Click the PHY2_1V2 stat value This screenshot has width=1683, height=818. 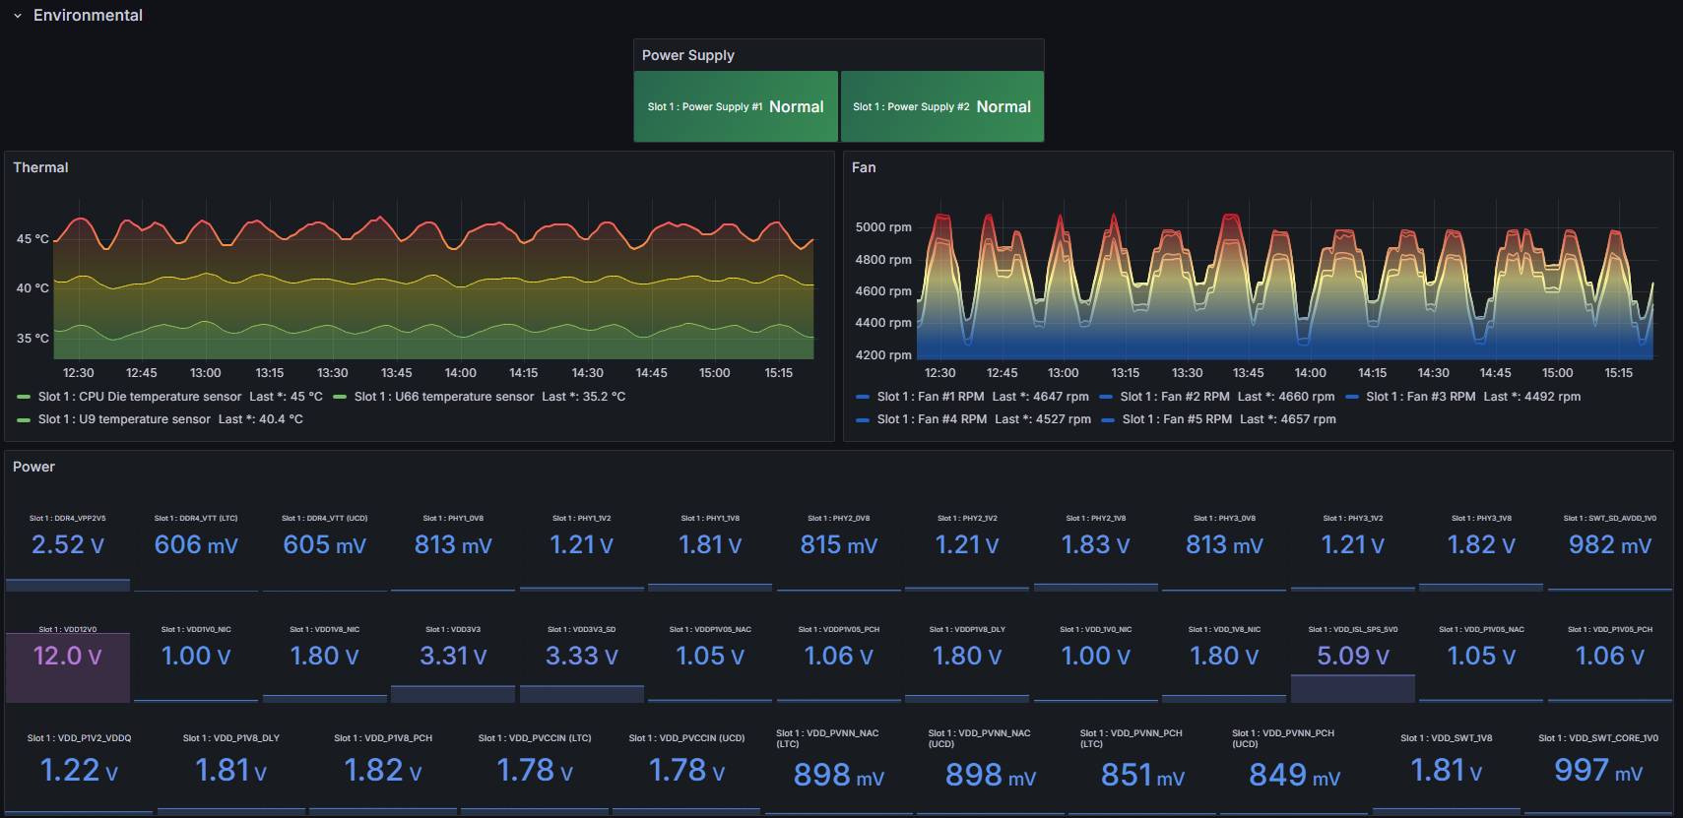coord(967,544)
